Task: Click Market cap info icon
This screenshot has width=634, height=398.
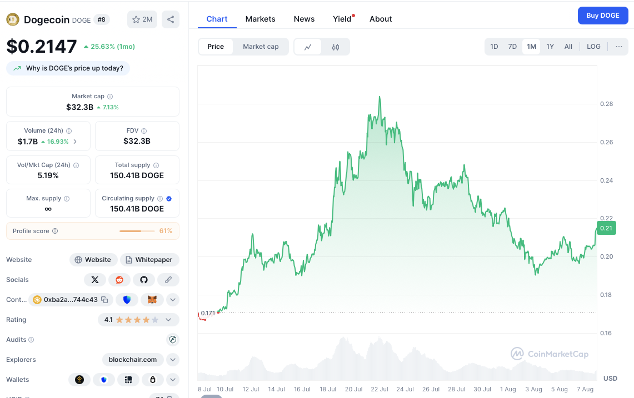Action: point(110,97)
